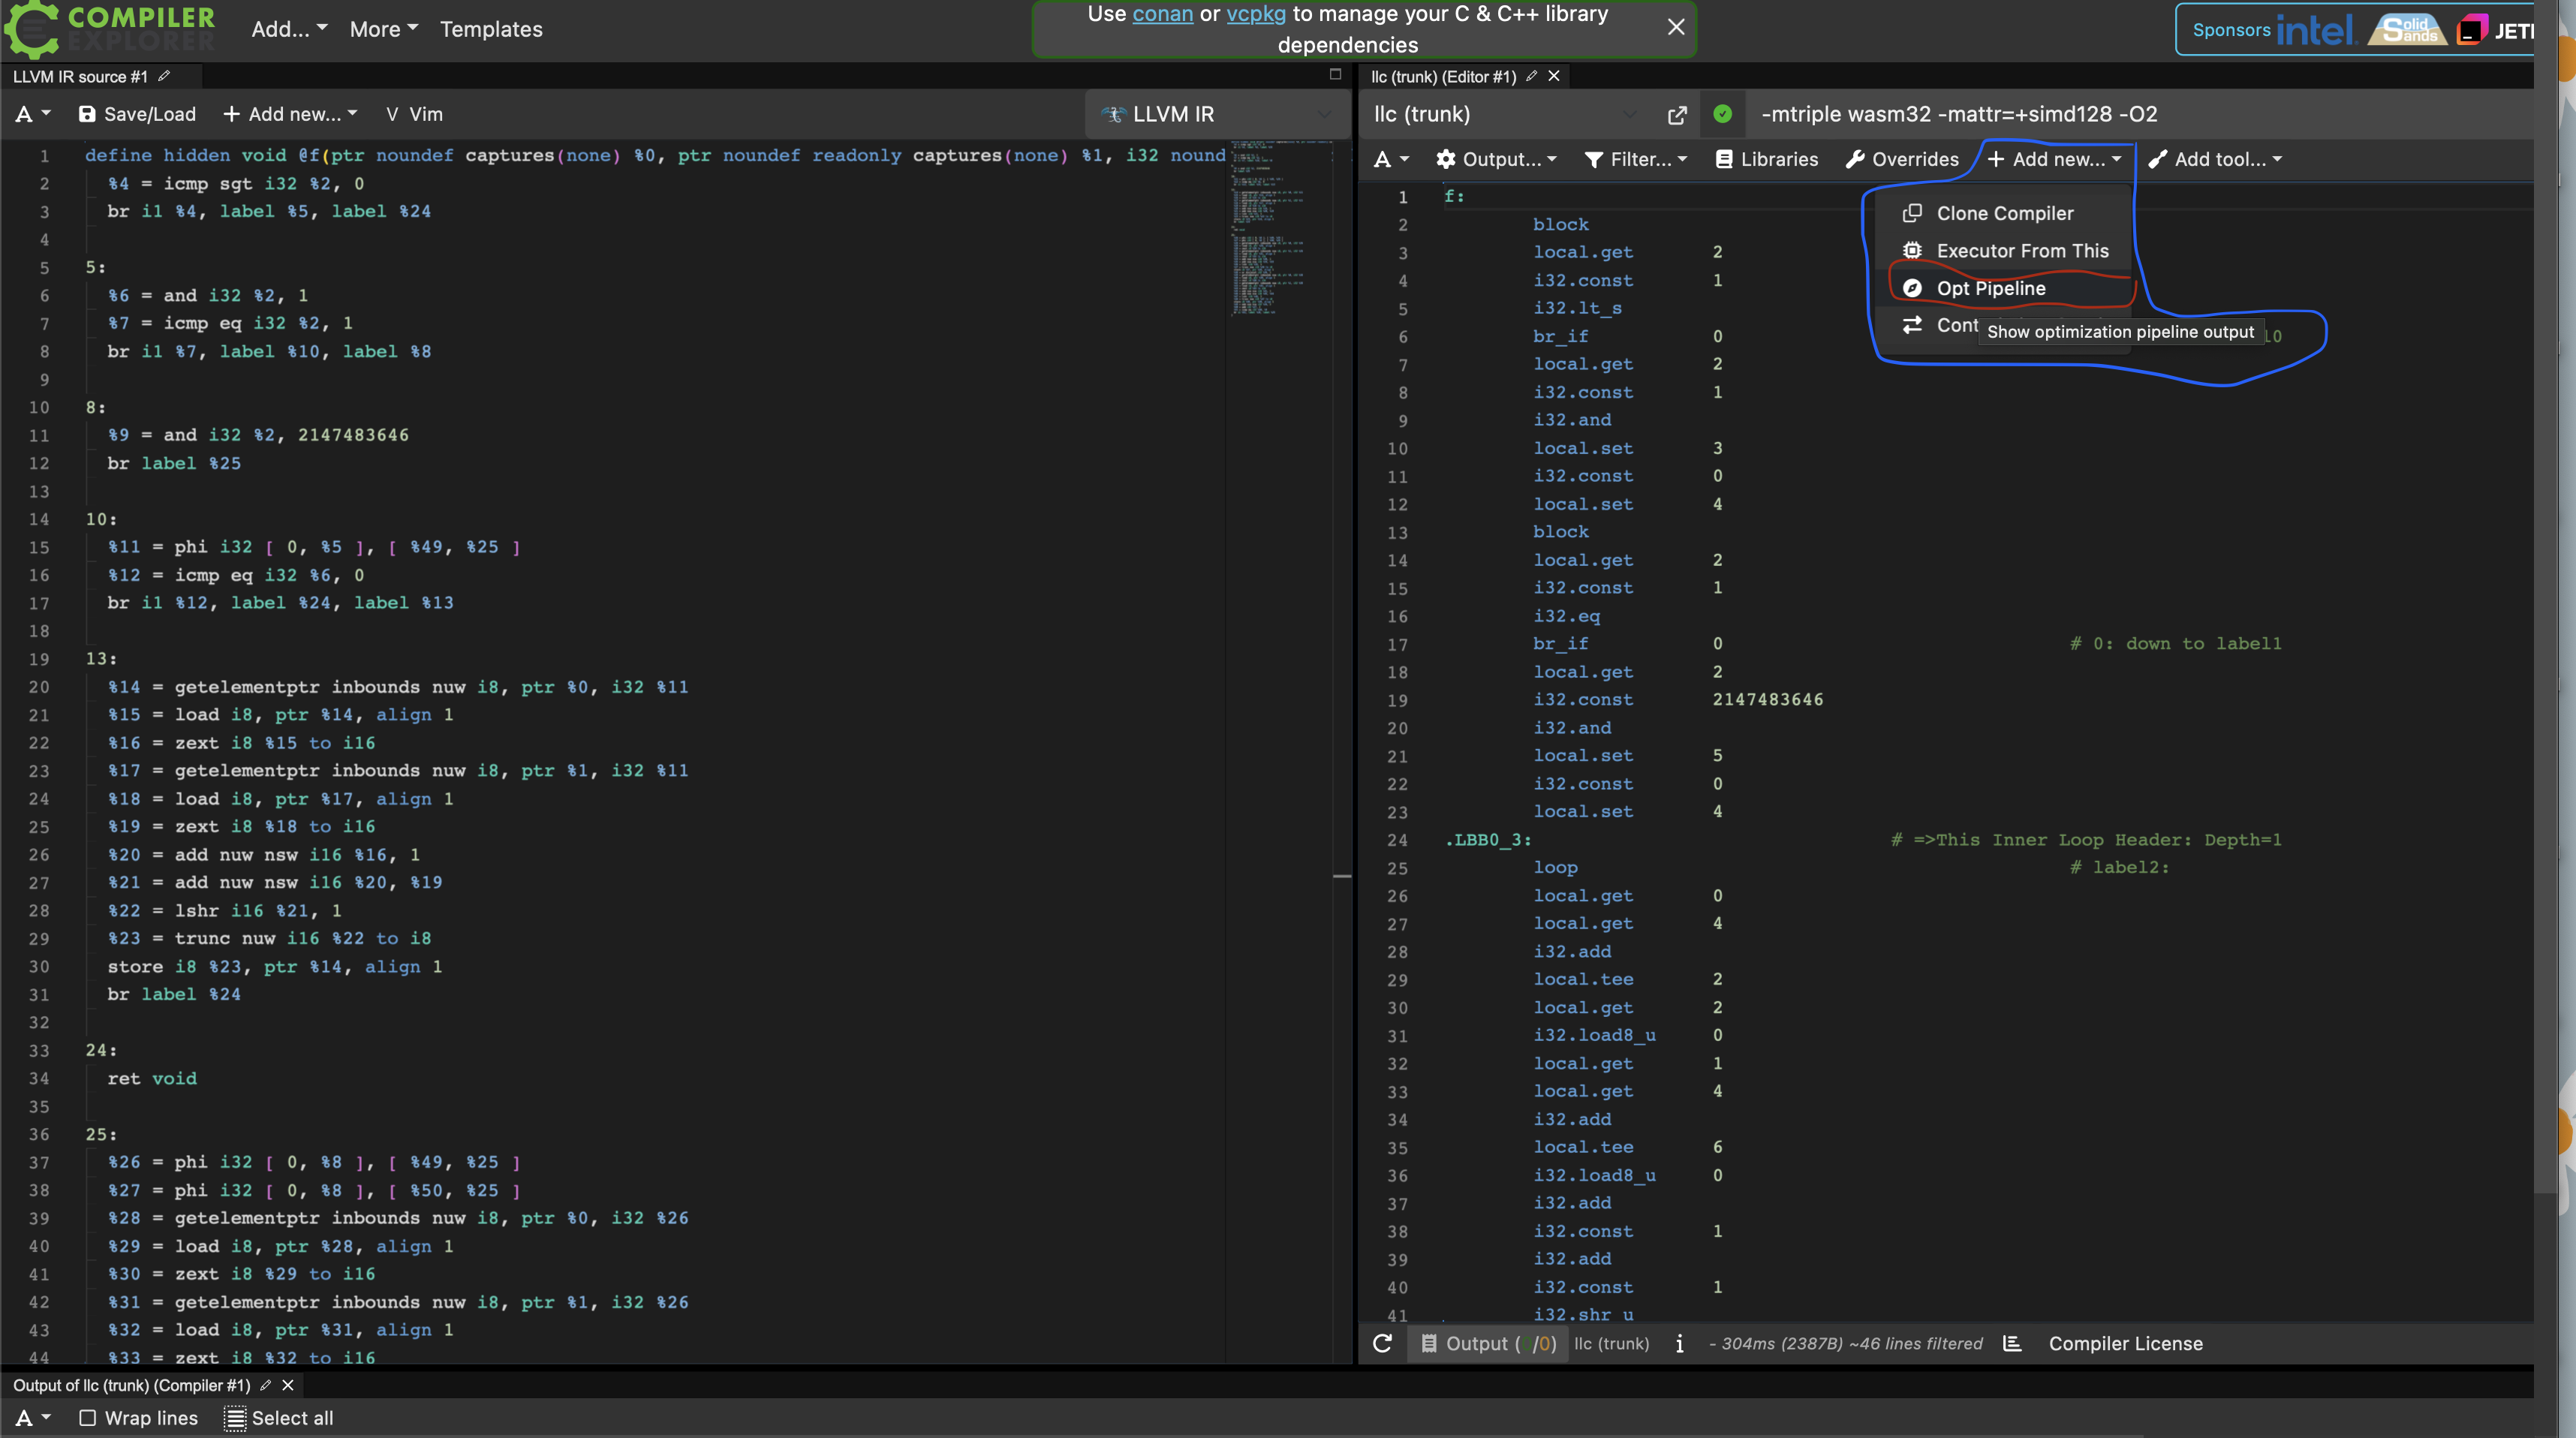Open the More menu
Image resolution: width=2576 pixels, height=1438 pixels.
[x=384, y=29]
